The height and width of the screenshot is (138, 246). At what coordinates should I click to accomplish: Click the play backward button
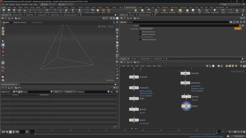7,132
